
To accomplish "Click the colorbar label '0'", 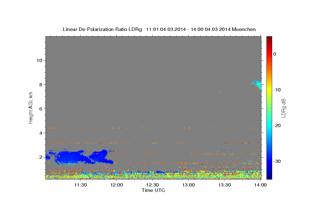I will pyautogui.click(x=275, y=54).
